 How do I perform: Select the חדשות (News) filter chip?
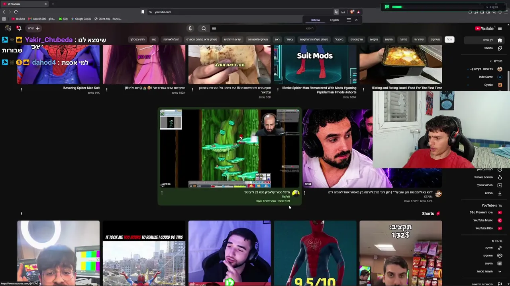pyautogui.click(x=388, y=39)
